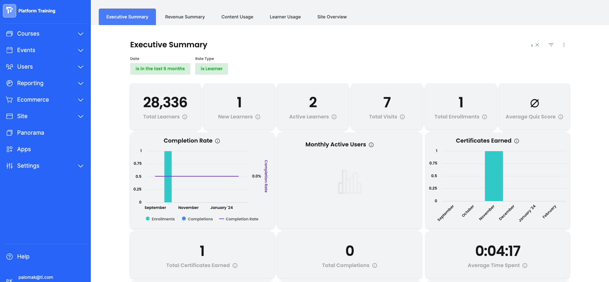This screenshot has height=282, width=609.
Task: Switch to the Learner Usage tab
Action: (x=285, y=17)
